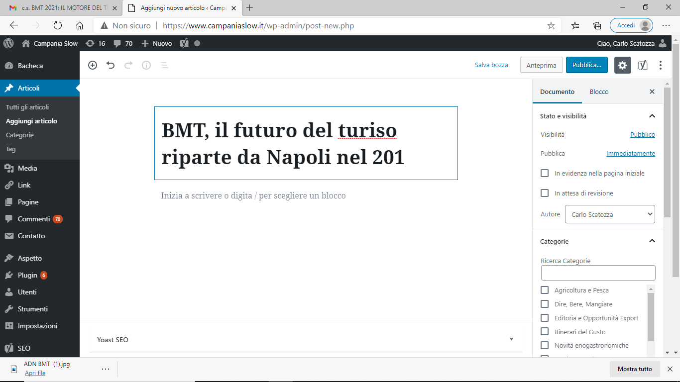The image size is (680, 382).
Task: Collapse the Stato e visibilità section
Action: coord(652,116)
